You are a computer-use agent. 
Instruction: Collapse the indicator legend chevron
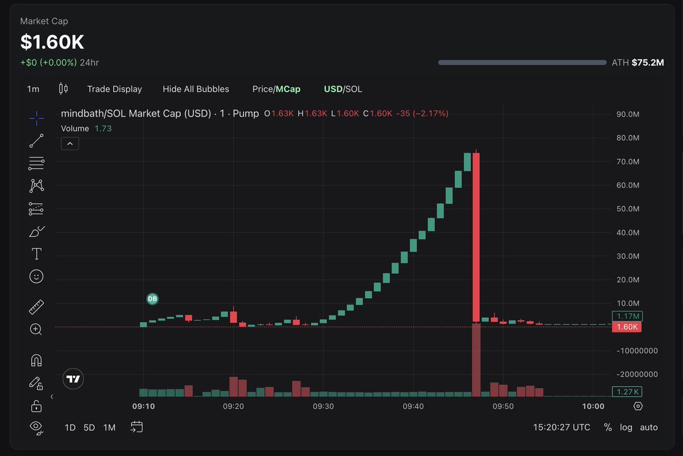click(70, 144)
